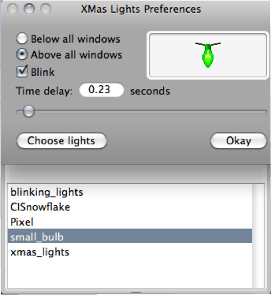Click the time delay slider knob
The width and height of the screenshot is (271, 295).
tap(28, 111)
